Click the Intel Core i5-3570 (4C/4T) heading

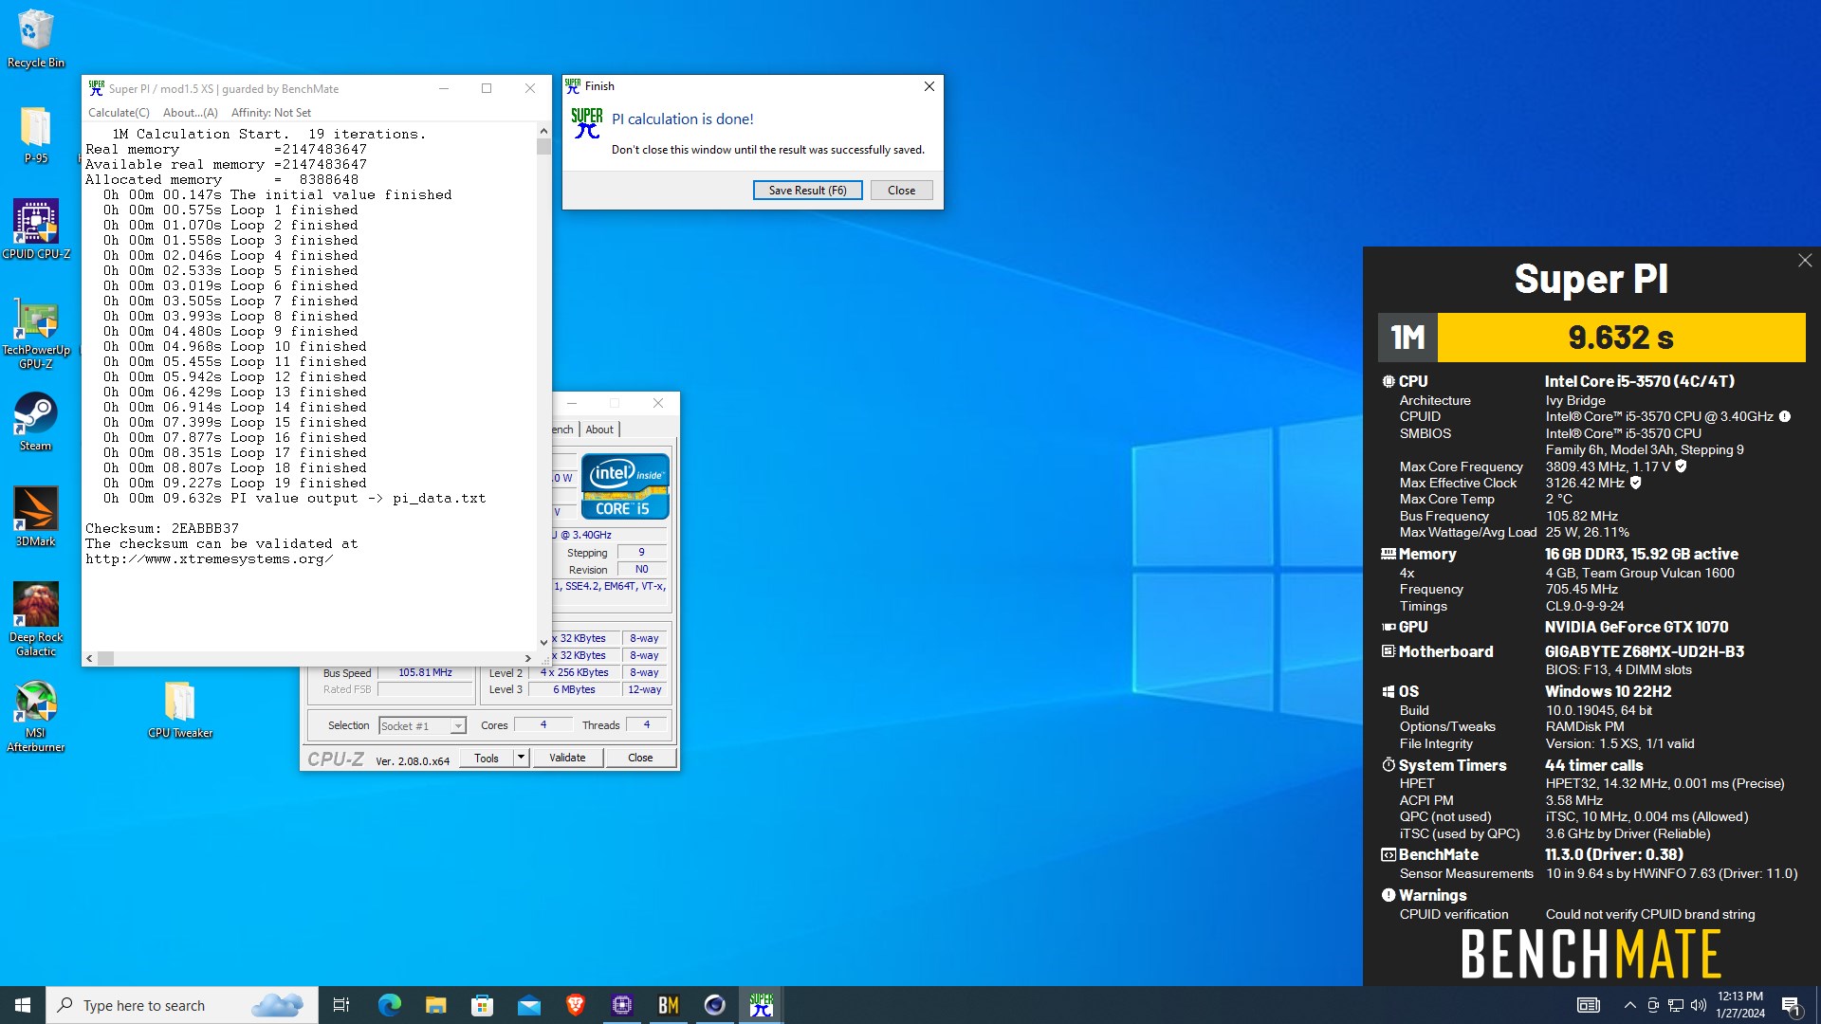tap(1639, 382)
